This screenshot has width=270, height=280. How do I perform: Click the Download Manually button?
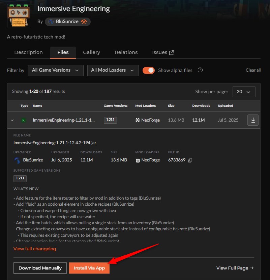point(40,268)
